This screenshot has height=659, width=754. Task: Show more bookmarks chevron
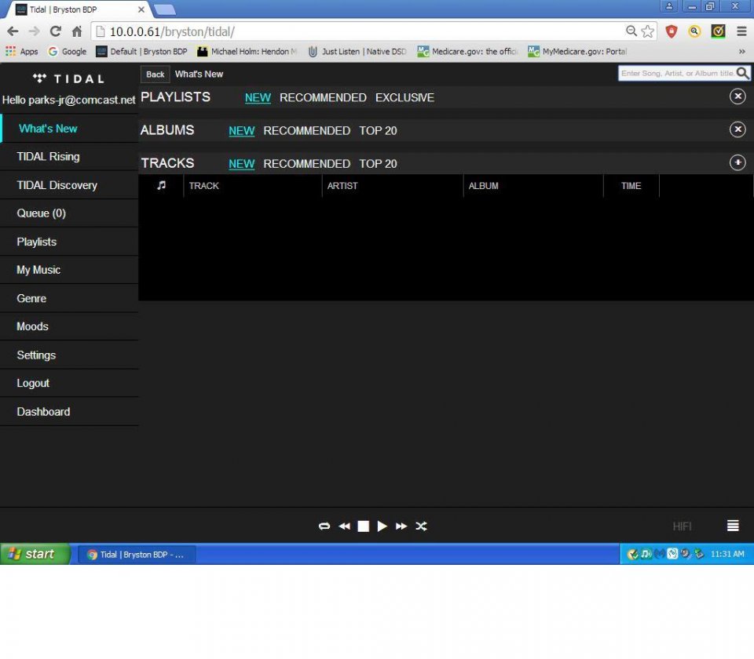tap(742, 52)
